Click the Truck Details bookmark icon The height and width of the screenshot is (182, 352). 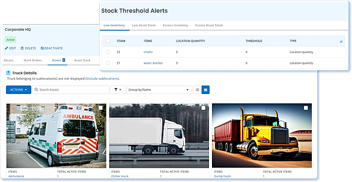point(8,73)
